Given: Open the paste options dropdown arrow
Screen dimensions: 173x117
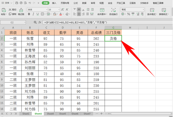Looking at the screenshot, I should click(6, 14).
